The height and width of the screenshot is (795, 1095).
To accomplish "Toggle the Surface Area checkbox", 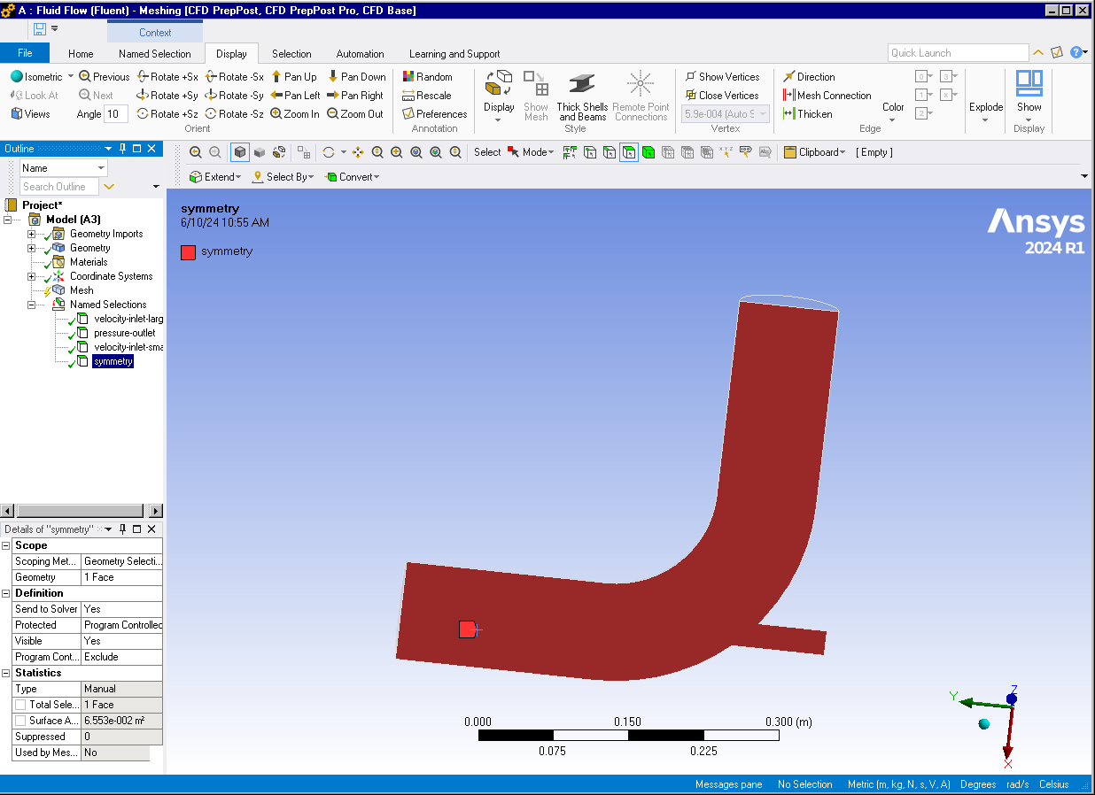I will (x=20, y=721).
